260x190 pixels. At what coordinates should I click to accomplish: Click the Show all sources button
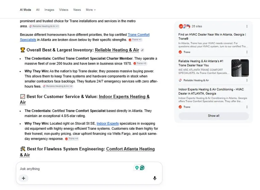point(214,116)
